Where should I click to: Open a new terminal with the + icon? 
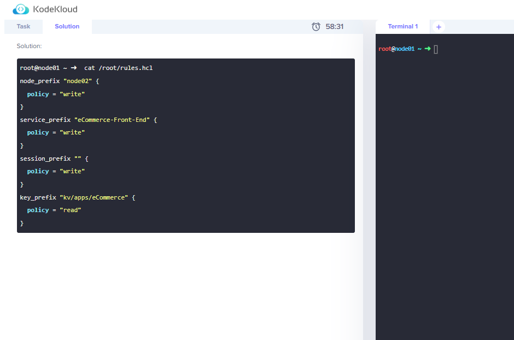click(x=438, y=26)
